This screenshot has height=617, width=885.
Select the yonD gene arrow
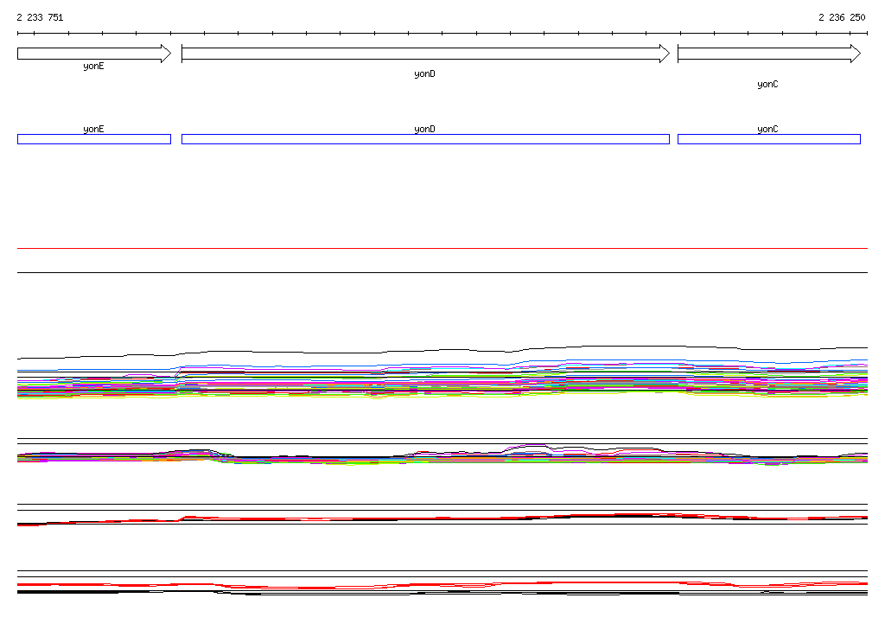[x=425, y=54]
